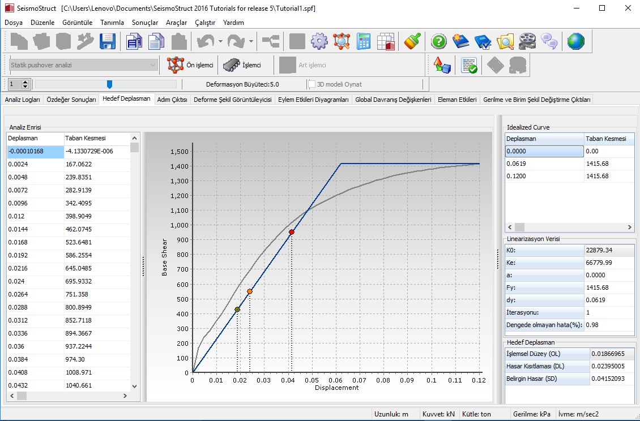Open the Sonuçlar menu
This screenshot has height=421, width=640.
(x=145, y=23)
